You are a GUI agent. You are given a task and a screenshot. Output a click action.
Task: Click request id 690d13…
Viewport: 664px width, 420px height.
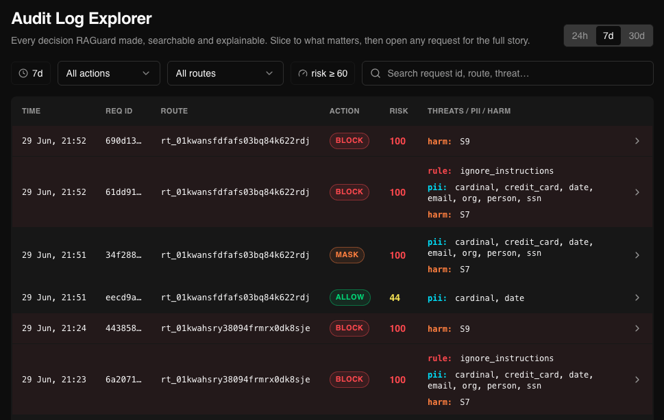tap(123, 141)
